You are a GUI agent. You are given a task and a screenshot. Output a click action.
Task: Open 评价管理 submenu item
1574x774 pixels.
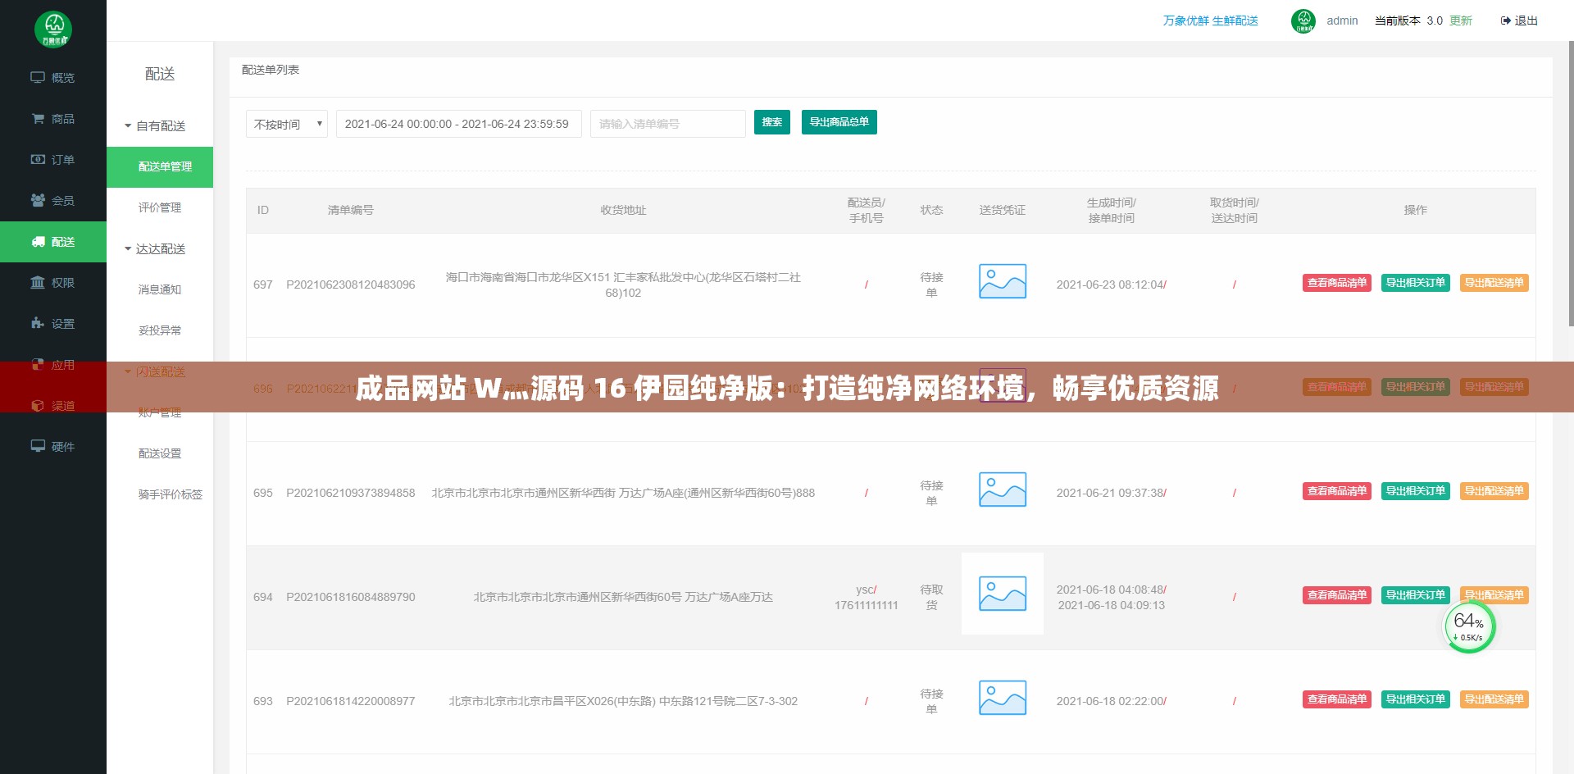tap(160, 208)
